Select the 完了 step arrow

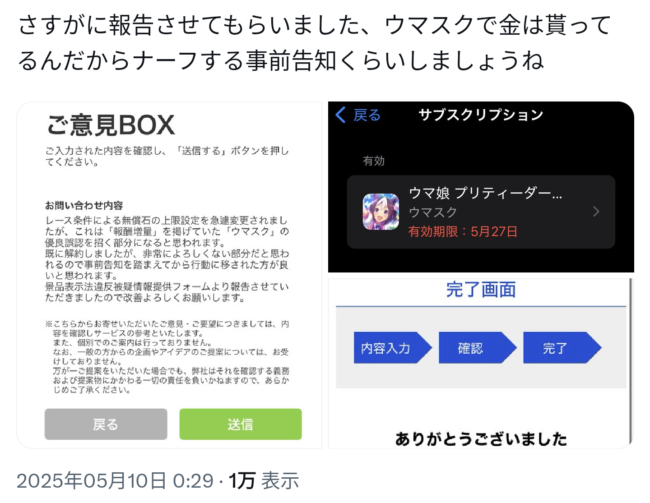click(562, 348)
